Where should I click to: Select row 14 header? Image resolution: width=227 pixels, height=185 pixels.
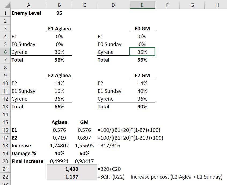[x=5, y=114]
